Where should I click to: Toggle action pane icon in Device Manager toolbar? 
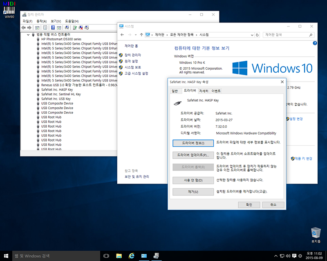[x=59, y=28]
